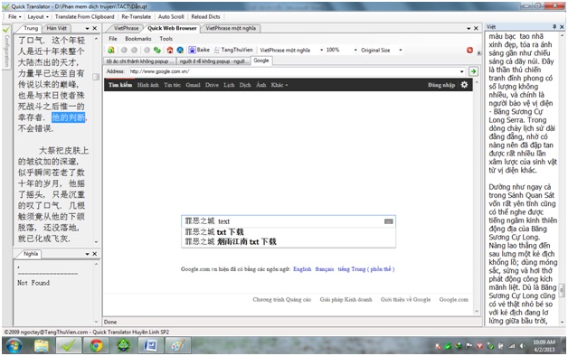Expand the Original Size dropdown
Viewport: 568px width, 356px height.
pos(401,50)
